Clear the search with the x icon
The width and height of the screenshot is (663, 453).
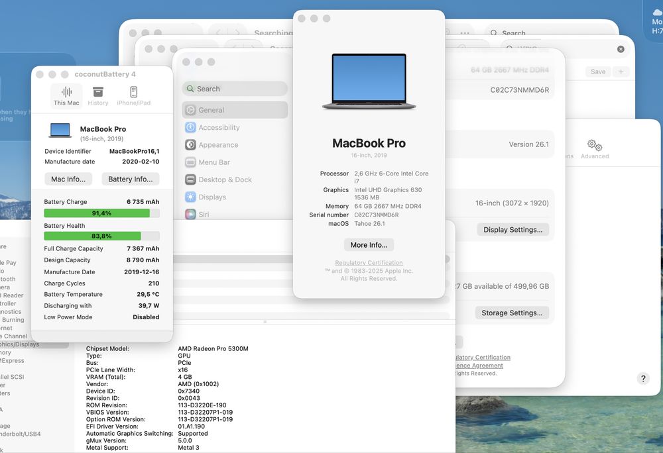point(621,49)
